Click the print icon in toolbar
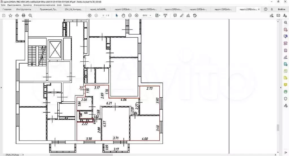 coord(23,15)
